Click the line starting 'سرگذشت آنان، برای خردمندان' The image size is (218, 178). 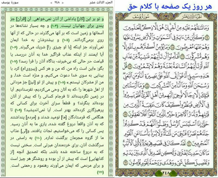coord(57,145)
